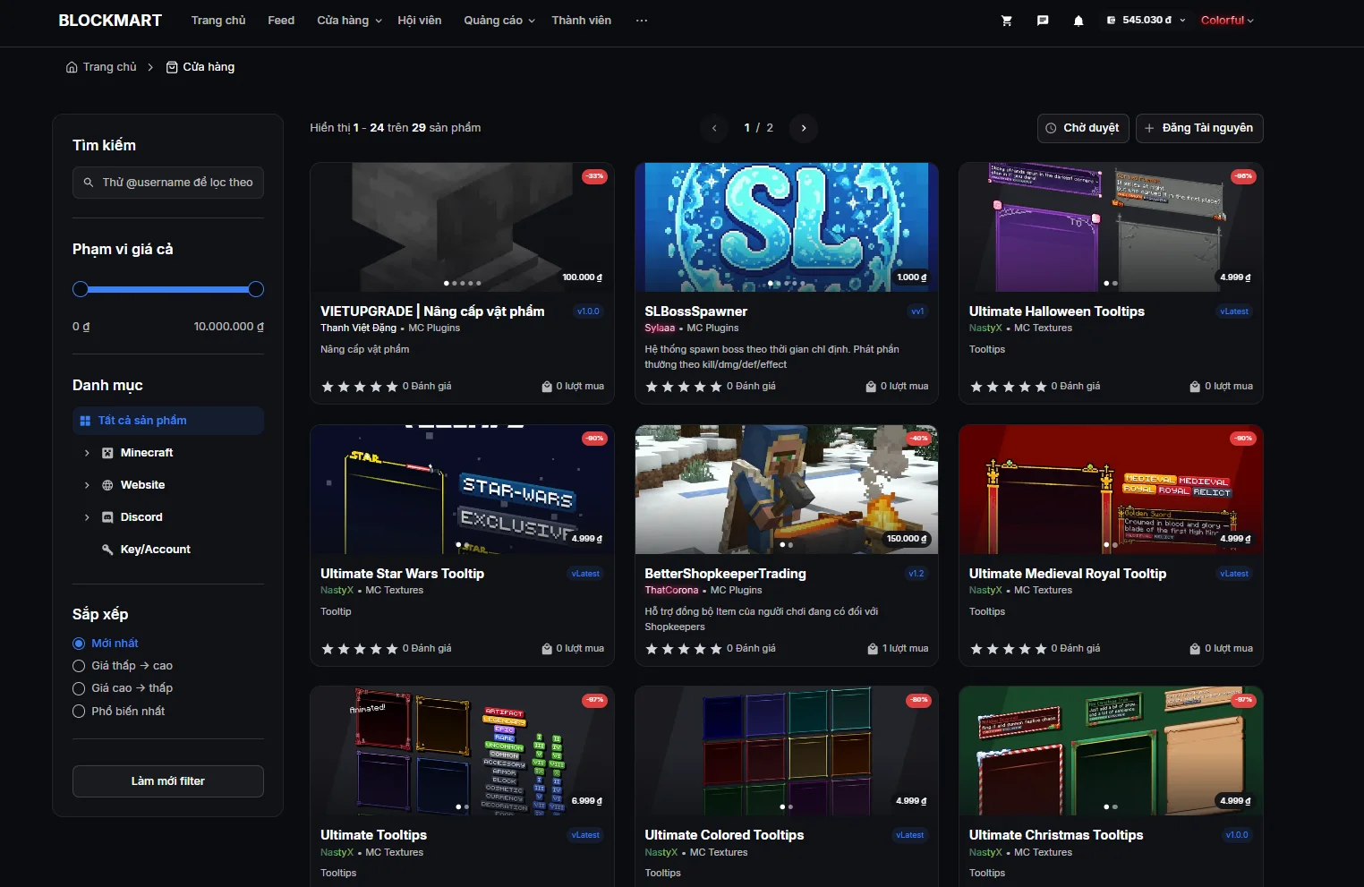Image resolution: width=1364 pixels, height=887 pixels.
Task: Select Tất cả sản phẩm category
Action: (x=168, y=421)
